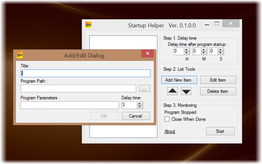Click the SH icon in the Startup Helper title bar
262x164 pixels.
(x=88, y=25)
